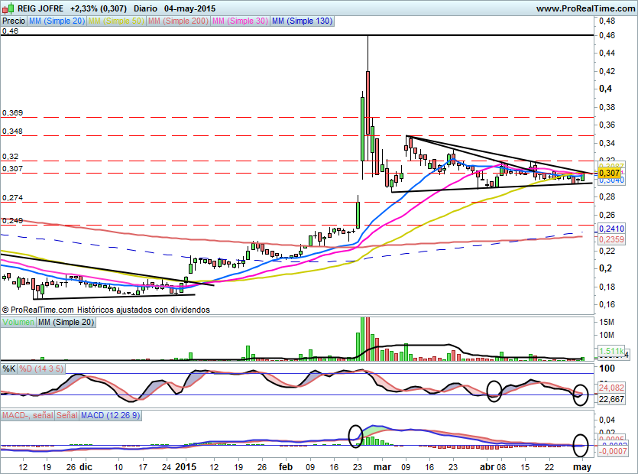The image size is (638, 474).
Task: Click the 0,2410 moving average value tag
Action: tap(611, 229)
